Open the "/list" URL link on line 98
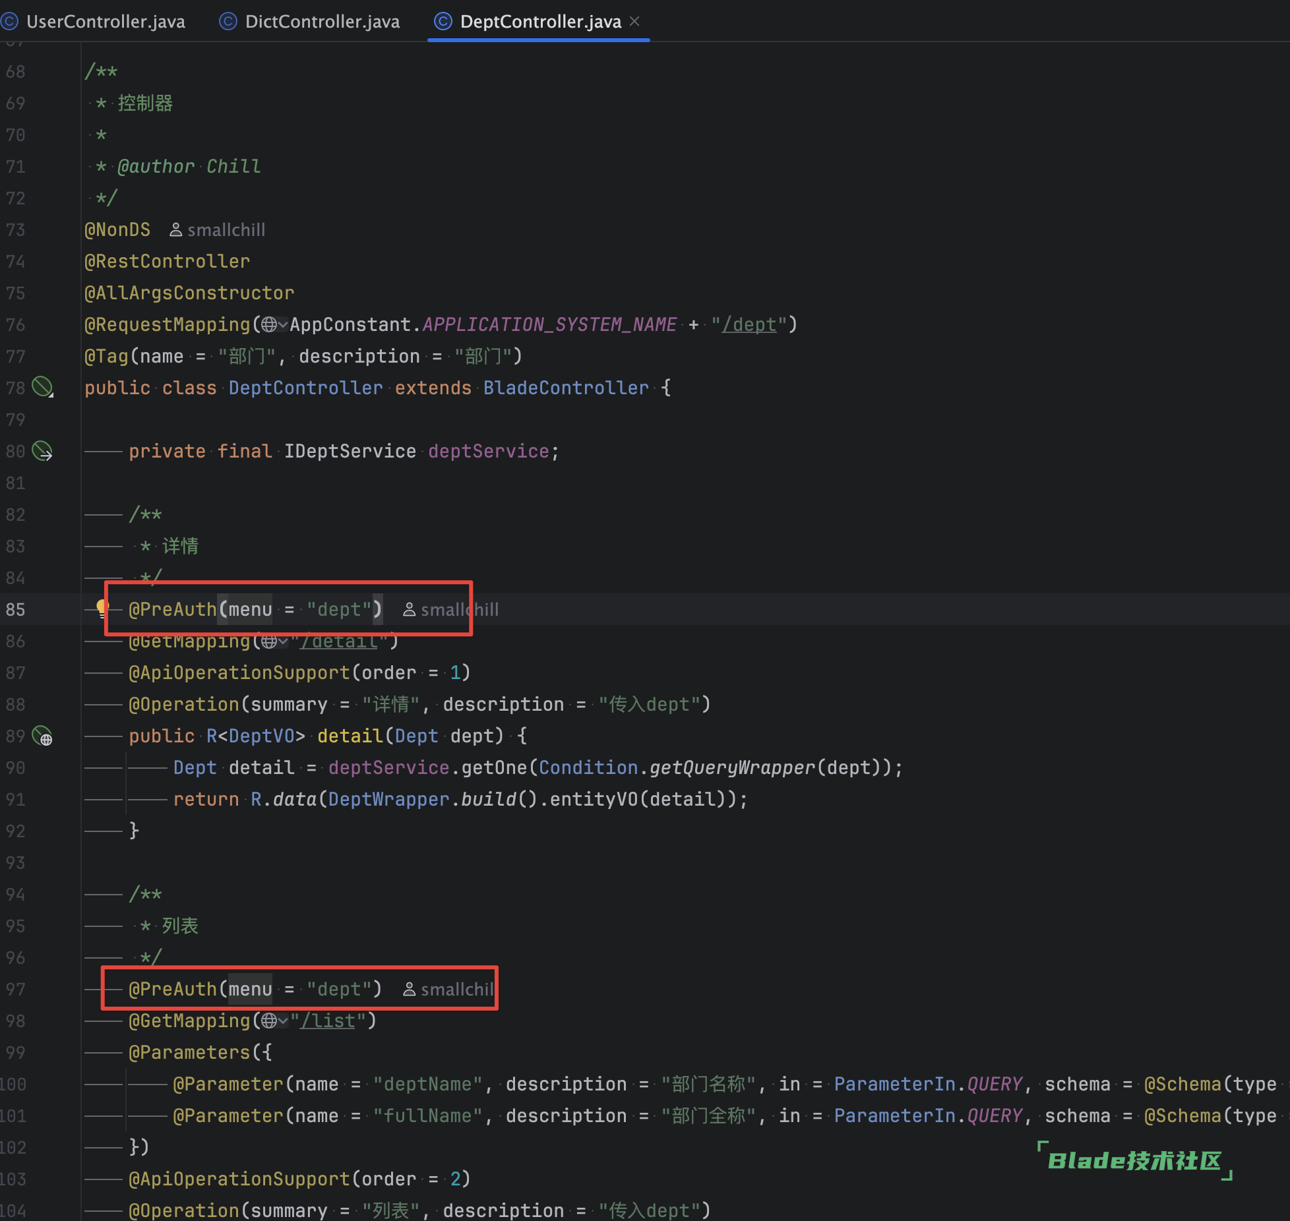This screenshot has height=1221, width=1290. 328,1021
